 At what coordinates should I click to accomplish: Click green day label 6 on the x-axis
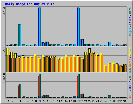(28, 101)
